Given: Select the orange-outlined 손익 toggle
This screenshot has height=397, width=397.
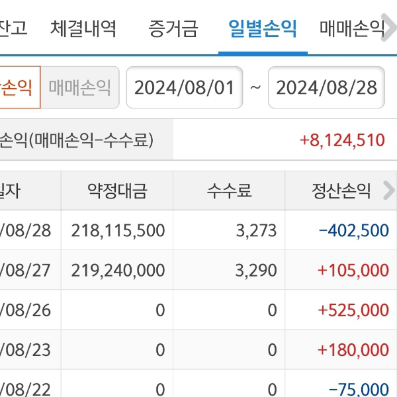Looking at the screenshot, I should (x=19, y=87).
